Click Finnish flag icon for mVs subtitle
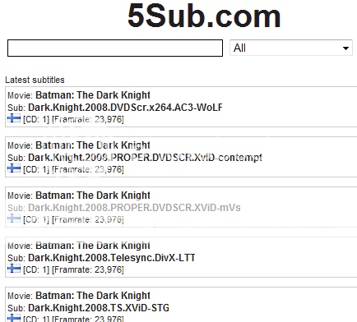Viewport: 357px width, 322px height. coord(14,218)
